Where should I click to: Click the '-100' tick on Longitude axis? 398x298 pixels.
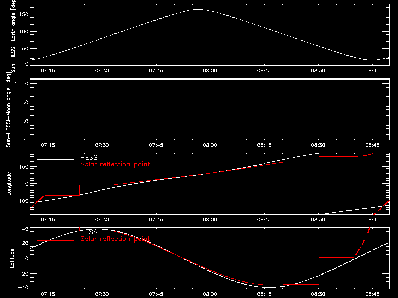(x=22, y=201)
